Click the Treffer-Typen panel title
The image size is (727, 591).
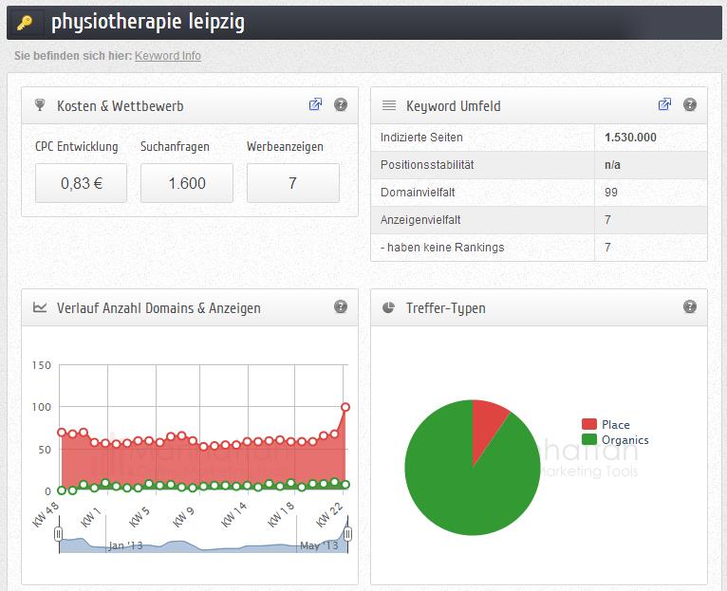pyautogui.click(x=445, y=308)
